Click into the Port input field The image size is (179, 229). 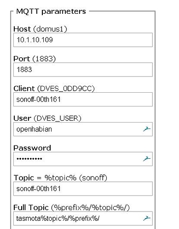click(x=83, y=70)
